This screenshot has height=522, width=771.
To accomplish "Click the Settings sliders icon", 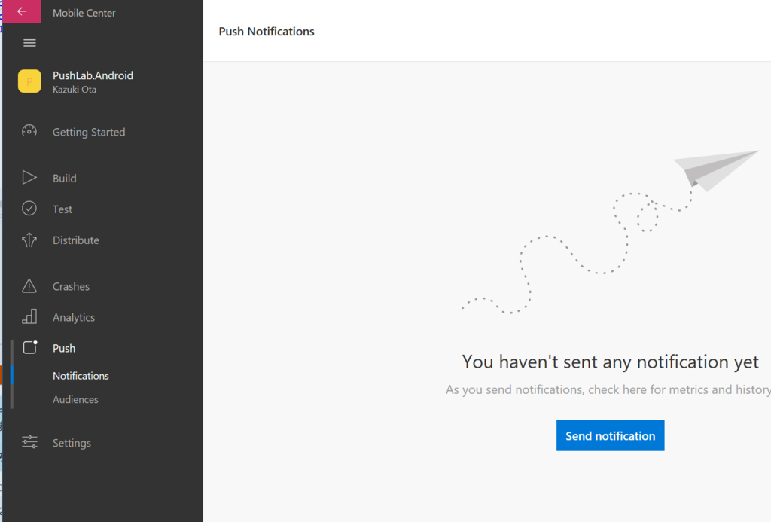I will (x=29, y=442).
